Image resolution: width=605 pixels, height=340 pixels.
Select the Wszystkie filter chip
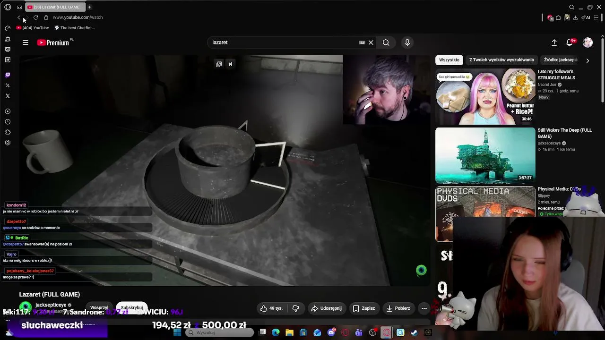click(x=449, y=60)
